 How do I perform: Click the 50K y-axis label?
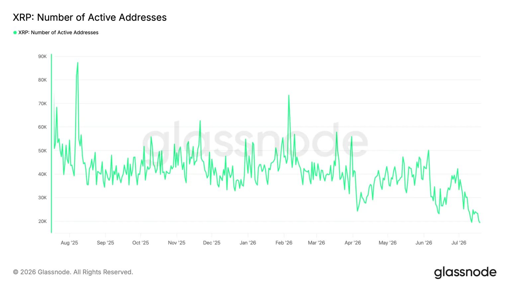tap(42, 151)
